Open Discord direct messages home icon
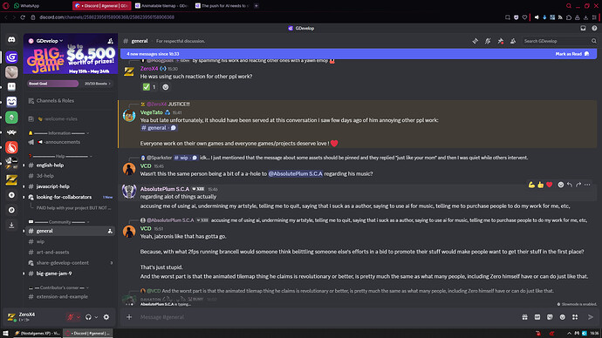This screenshot has height=338, width=602. pos(11,40)
